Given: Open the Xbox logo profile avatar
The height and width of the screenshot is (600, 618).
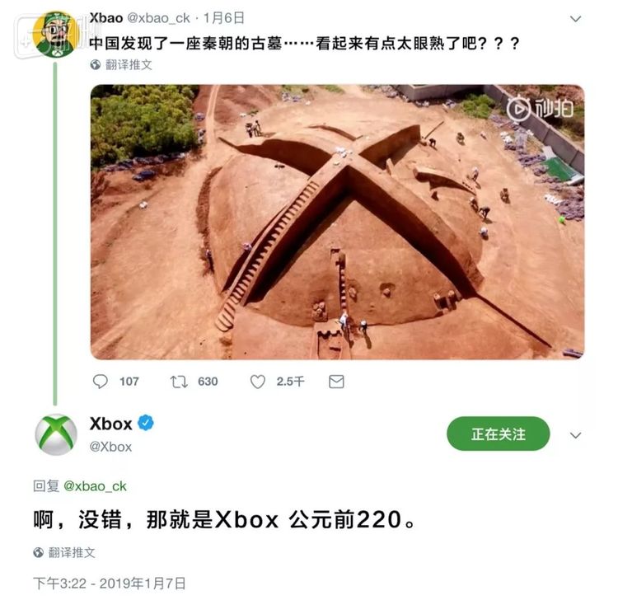Looking at the screenshot, I should click(56, 435).
